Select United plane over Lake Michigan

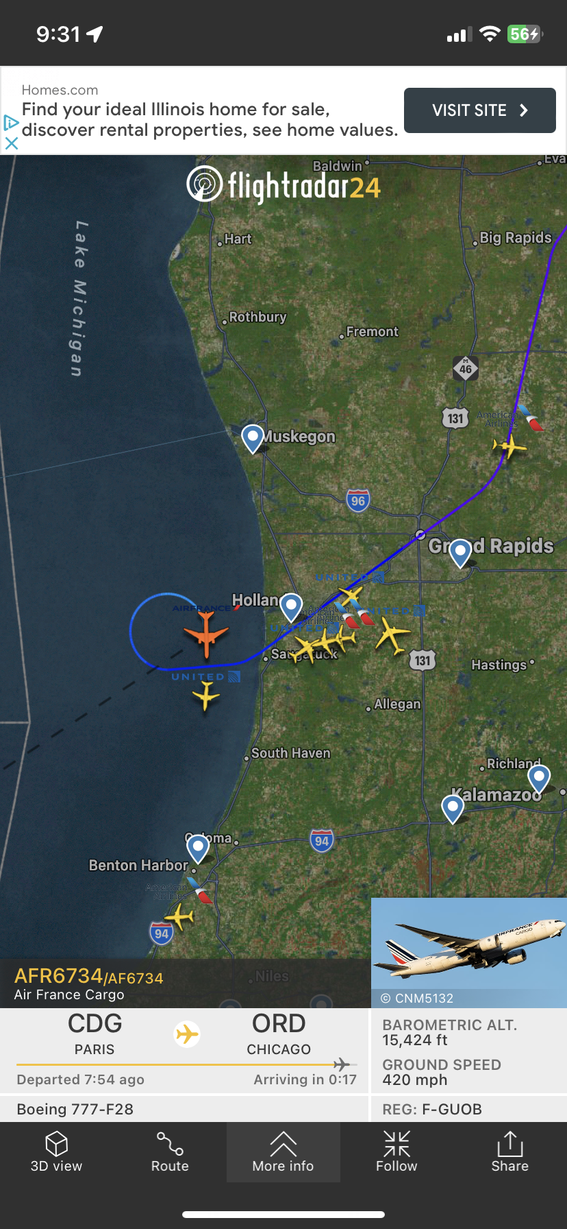205,697
